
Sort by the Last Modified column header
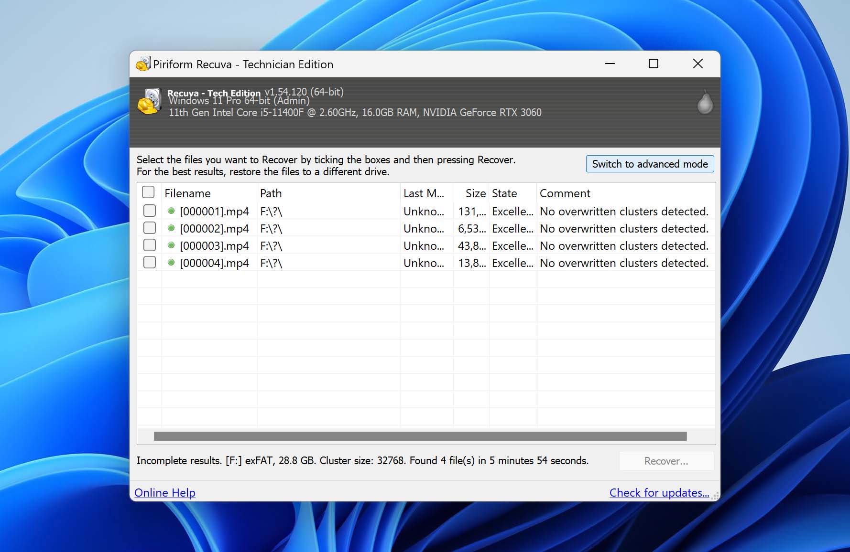coord(426,193)
